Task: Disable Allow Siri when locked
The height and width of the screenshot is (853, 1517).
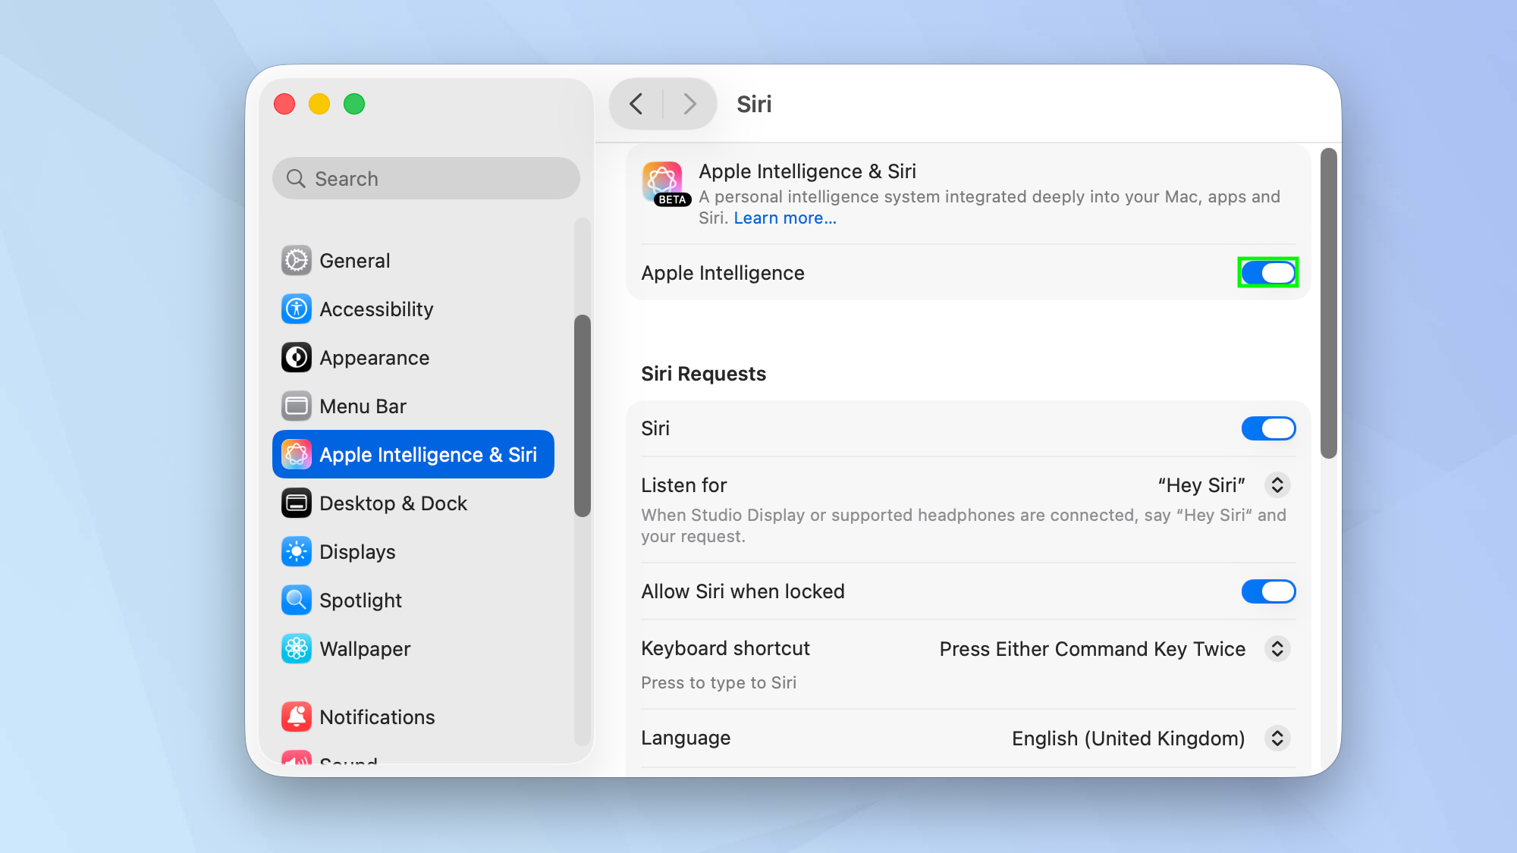Action: point(1268,591)
